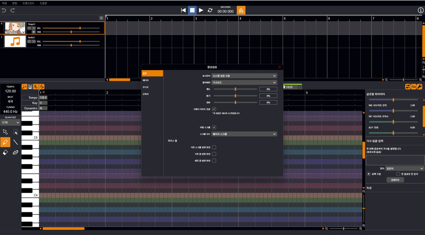The width and height of the screenshot is (425, 235).
Task: Switch to the 오디오 settings tab
Action: click(152, 87)
